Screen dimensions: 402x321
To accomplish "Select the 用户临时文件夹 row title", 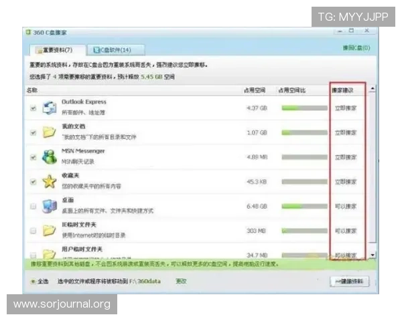I will pos(82,249).
